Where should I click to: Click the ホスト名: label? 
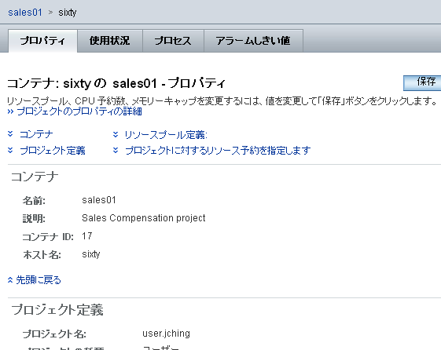tap(42, 254)
